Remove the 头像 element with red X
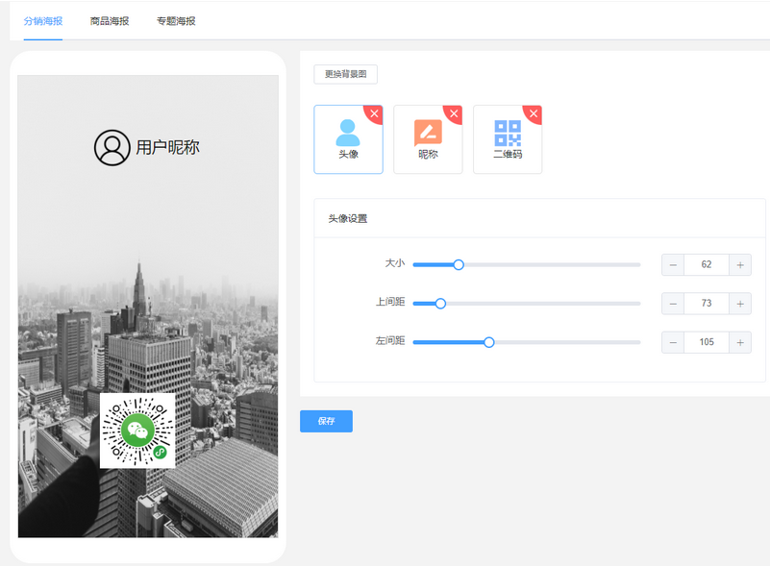The height and width of the screenshot is (567, 770). [375, 114]
